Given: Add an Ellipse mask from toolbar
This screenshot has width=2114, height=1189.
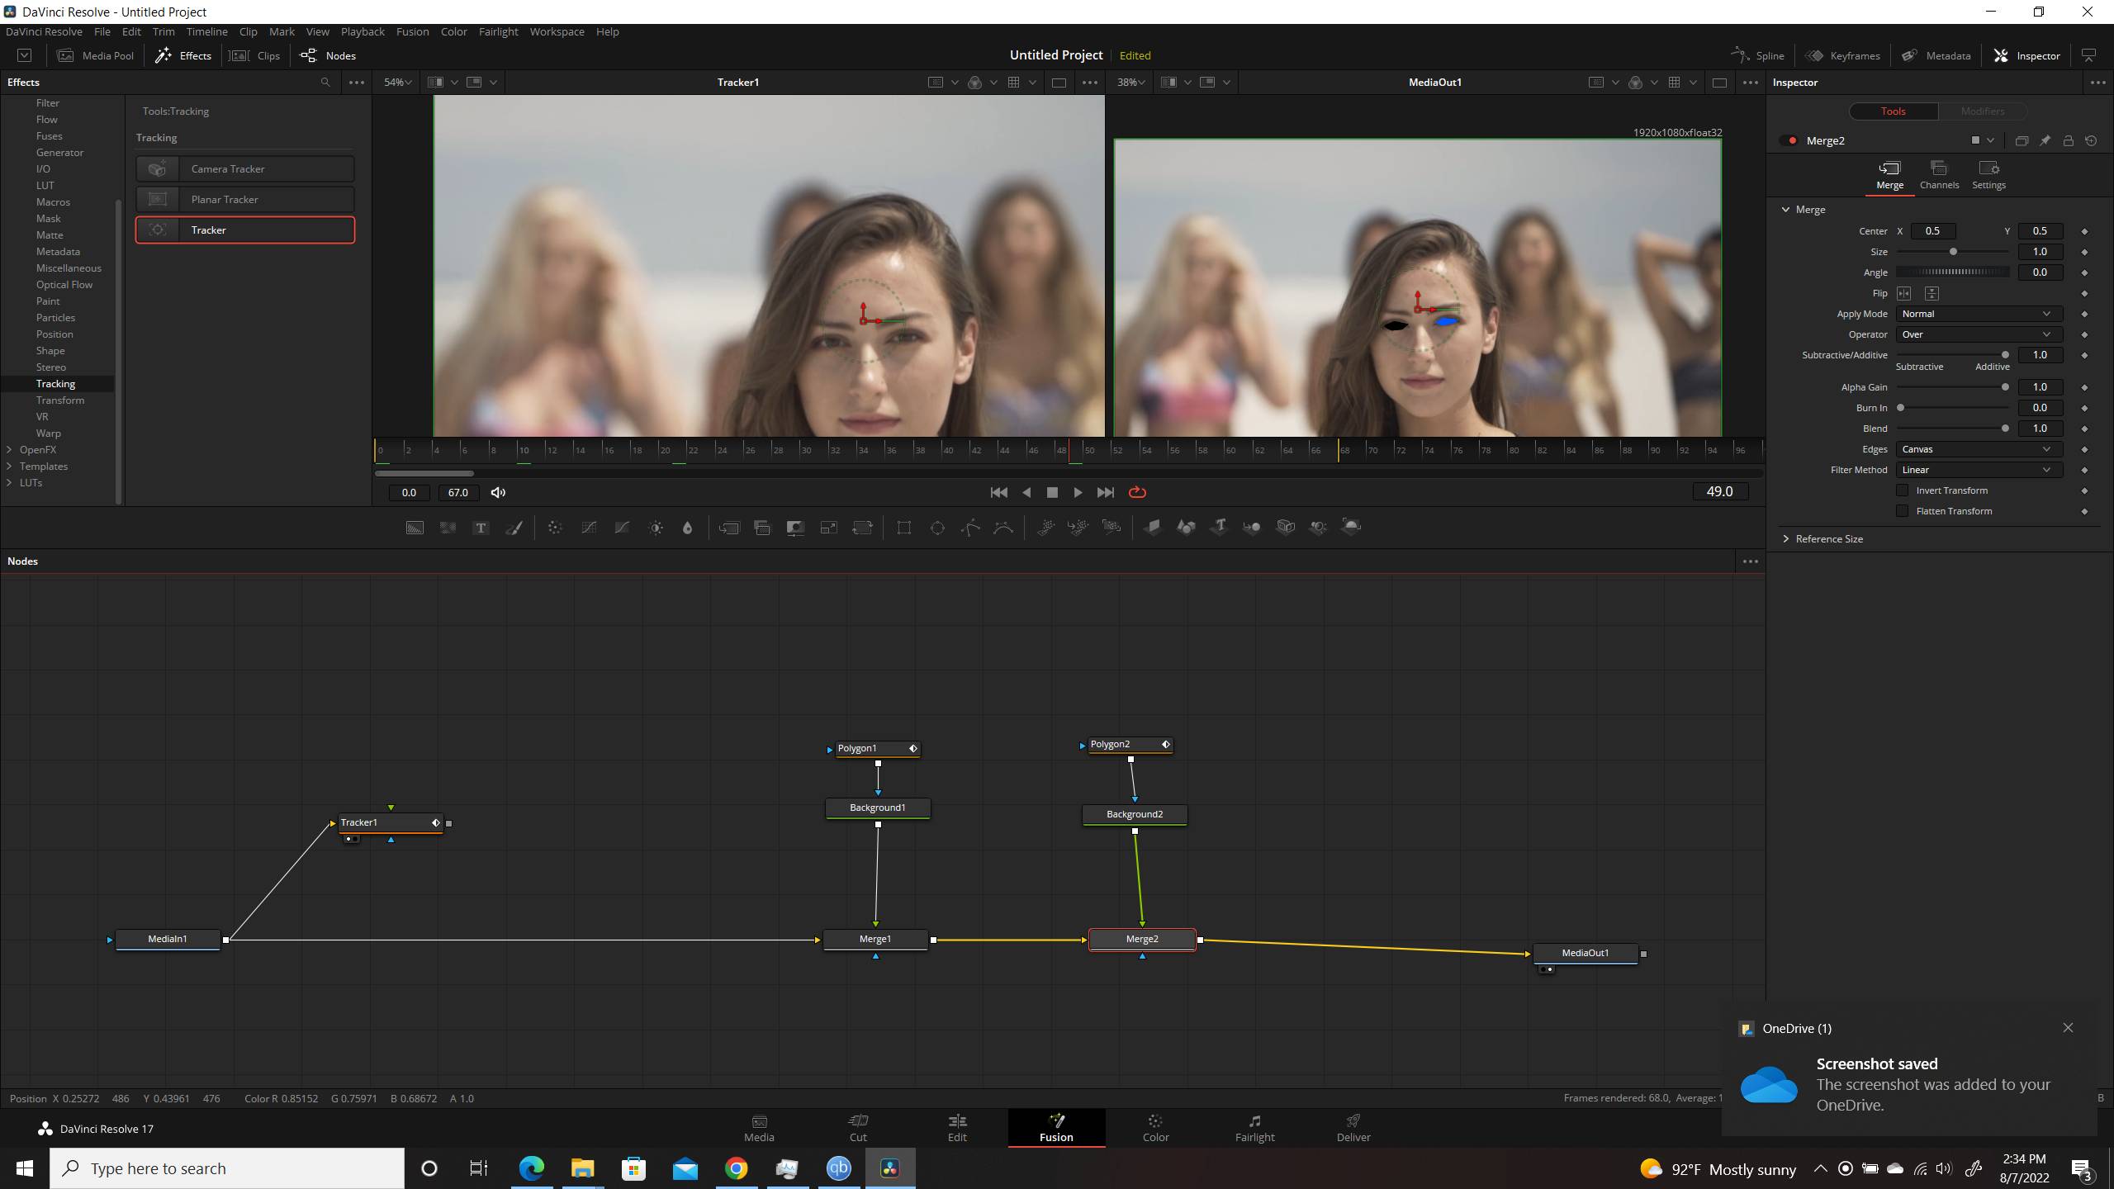Looking at the screenshot, I should click(937, 528).
